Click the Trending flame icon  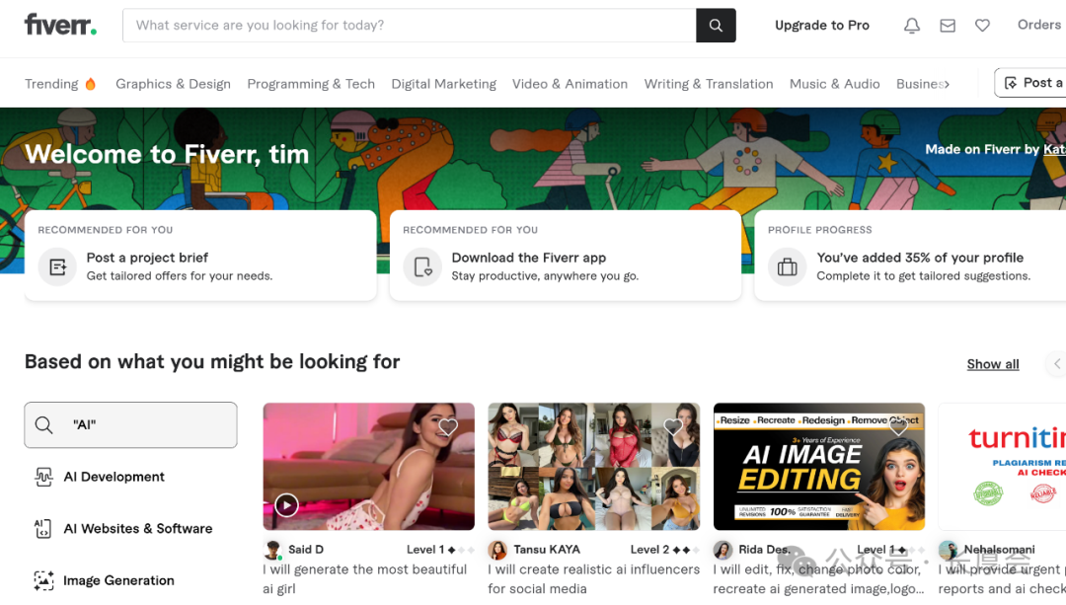click(91, 84)
